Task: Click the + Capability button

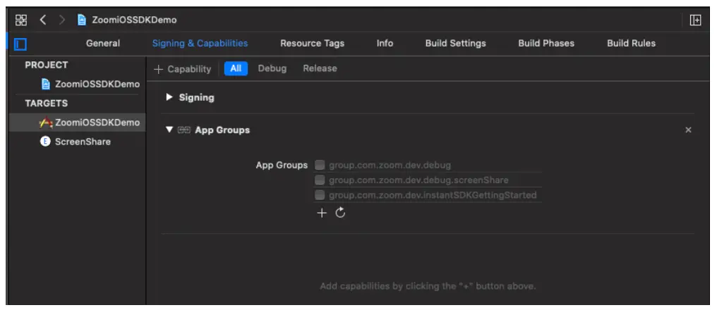Action: (183, 69)
